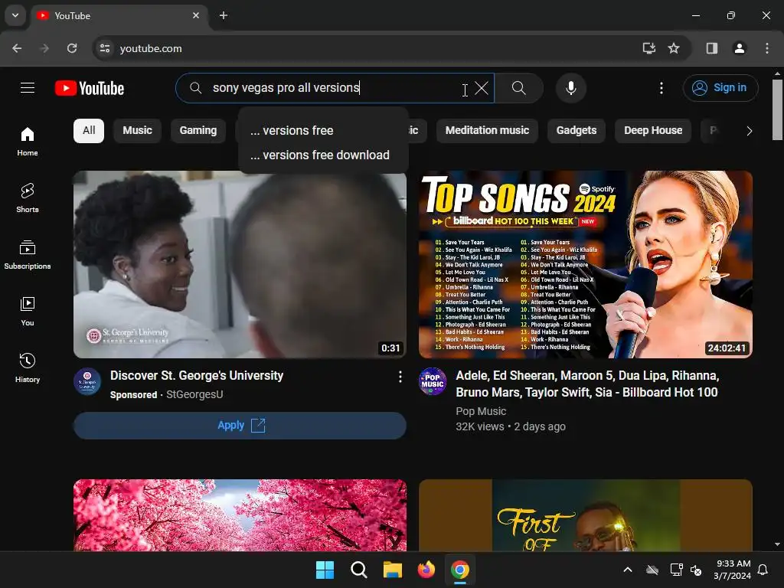Viewport: 784px width, 588px height.
Task: Click the YouTube logo
Action: pos(90,88)
